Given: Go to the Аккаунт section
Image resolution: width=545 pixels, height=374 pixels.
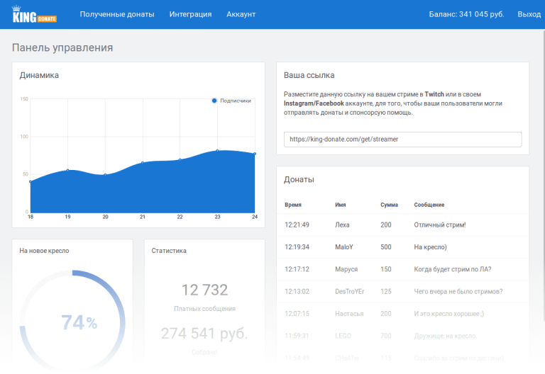Looking at the screenshot, I should click(241, 14).
